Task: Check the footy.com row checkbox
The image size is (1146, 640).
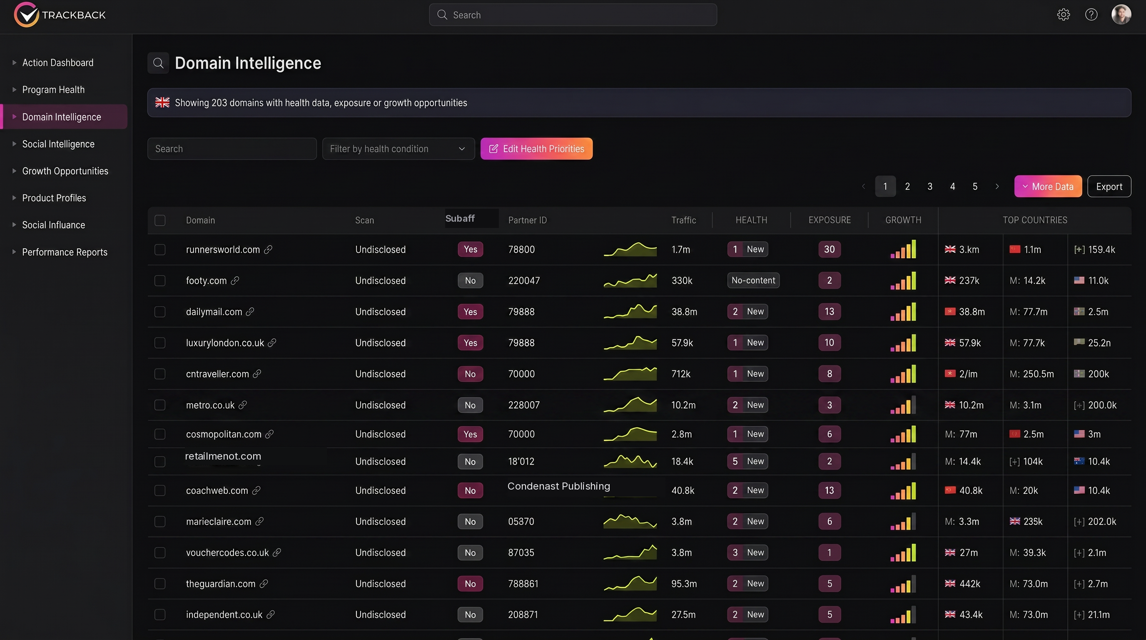Action: click(160, 281)
